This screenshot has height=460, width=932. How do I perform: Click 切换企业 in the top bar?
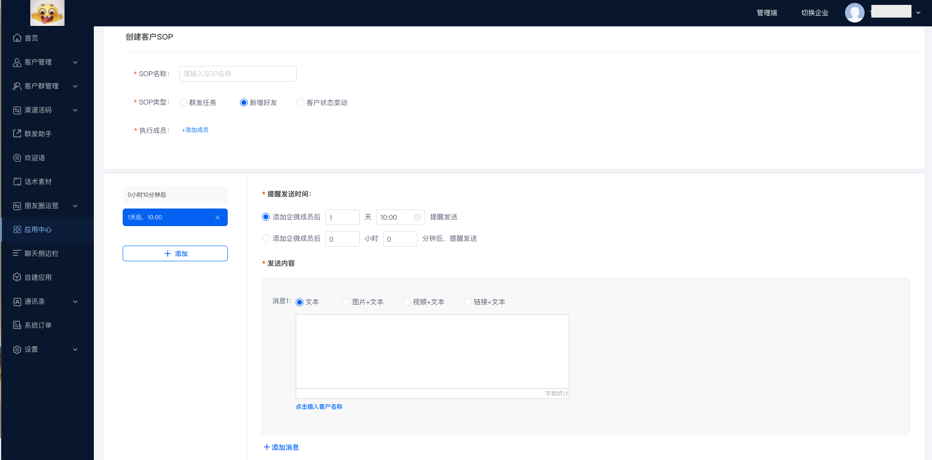[x=815, y=13]
